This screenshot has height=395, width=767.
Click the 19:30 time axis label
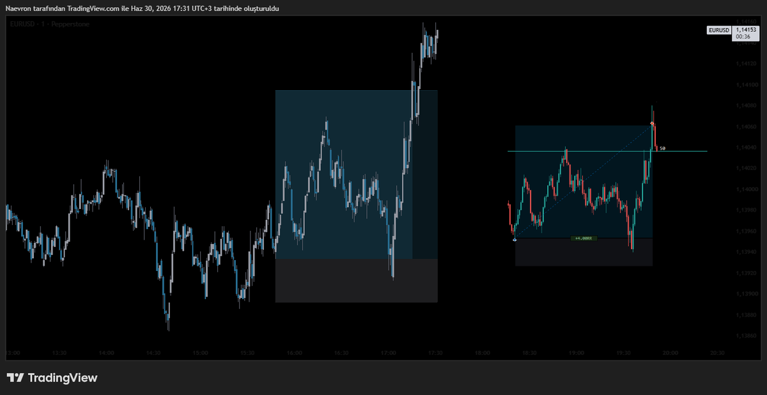[x=623, y=353]
